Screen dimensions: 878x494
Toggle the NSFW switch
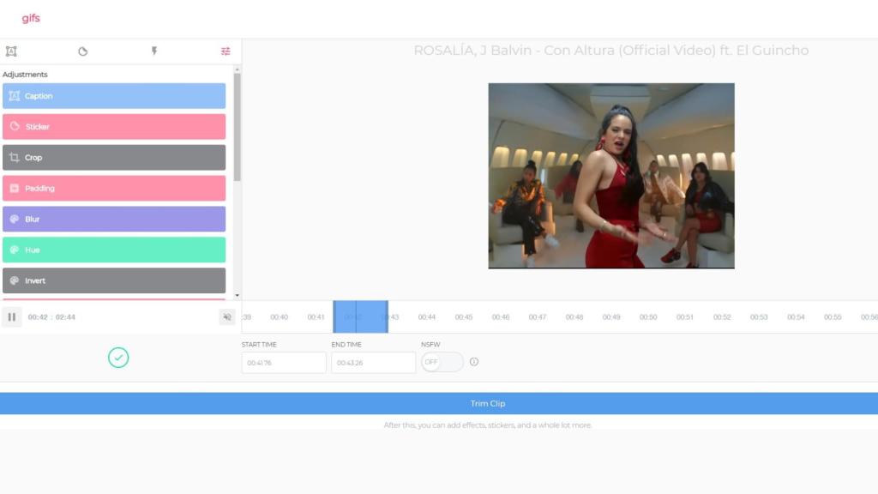[x=442, y=362]
